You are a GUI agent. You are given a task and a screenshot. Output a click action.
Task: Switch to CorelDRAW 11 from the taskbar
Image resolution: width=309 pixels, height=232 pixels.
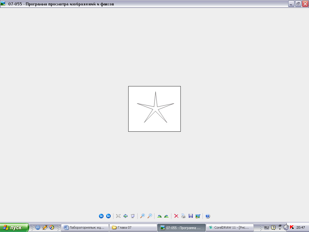pyautogui.click(x=230, y=227)
